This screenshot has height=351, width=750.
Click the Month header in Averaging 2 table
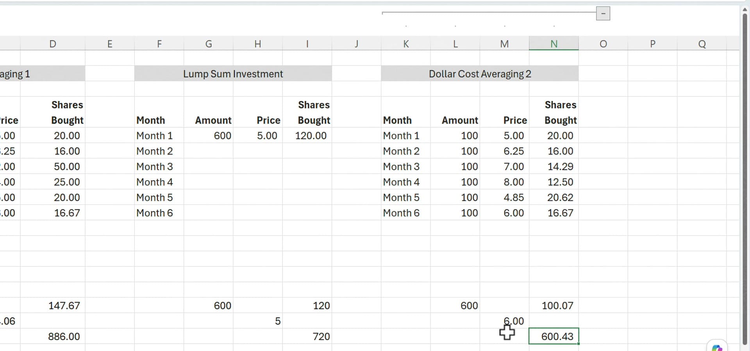tap(406, 120)
